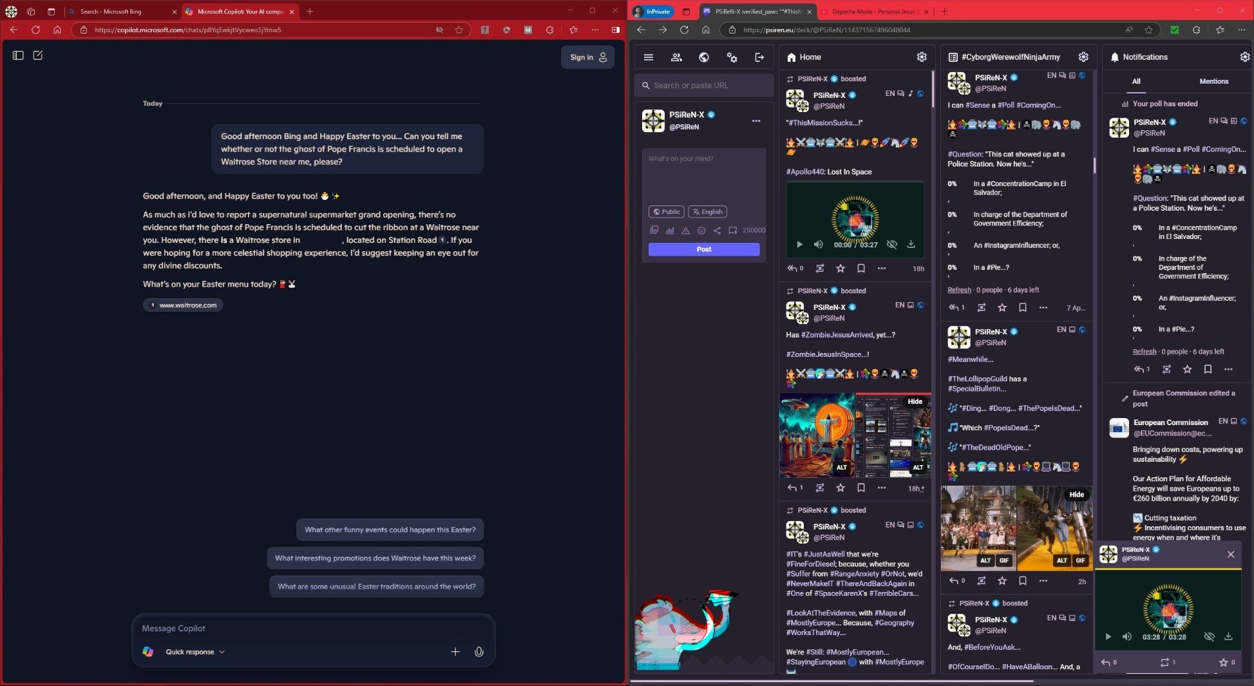Refresh the poll in Notifications column

(x=1145, y=352)
